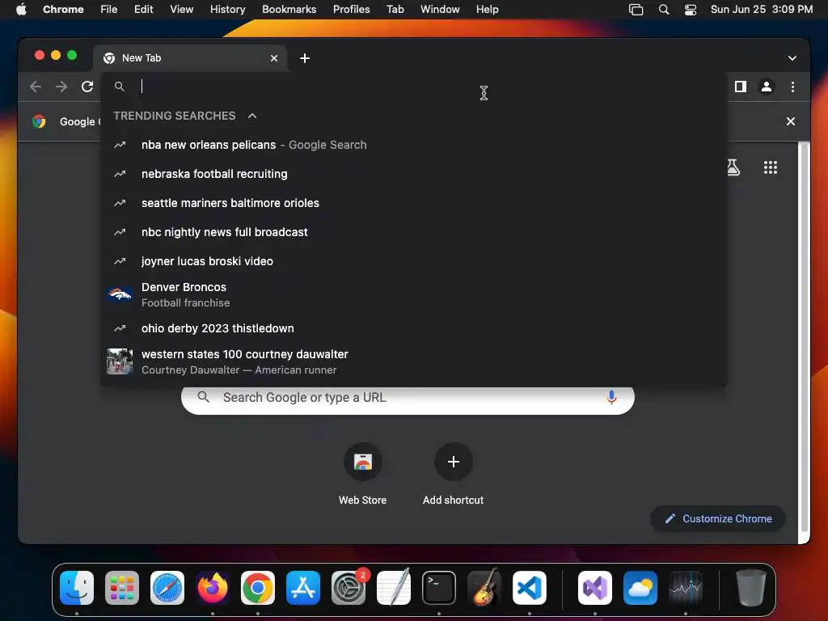Open a new tab with plus button
This screenshot has height=621, width=828.
(305, 58)
